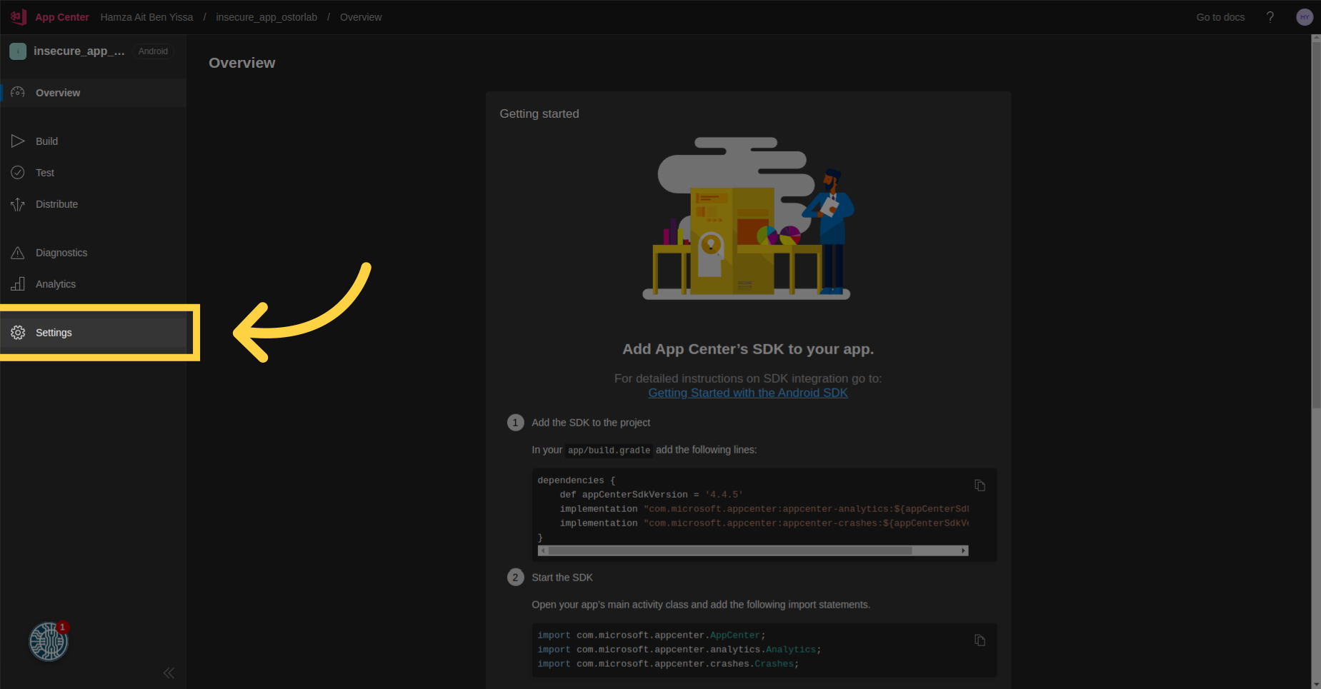The width and height of the screenshot is (1321, 689).
Task: Click the Add the SDK to the project step
Action: [591, 423]
